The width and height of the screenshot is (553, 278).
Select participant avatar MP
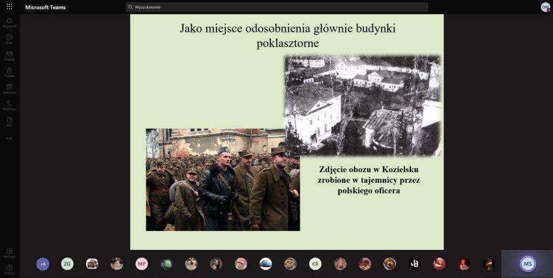coord(141,264)
